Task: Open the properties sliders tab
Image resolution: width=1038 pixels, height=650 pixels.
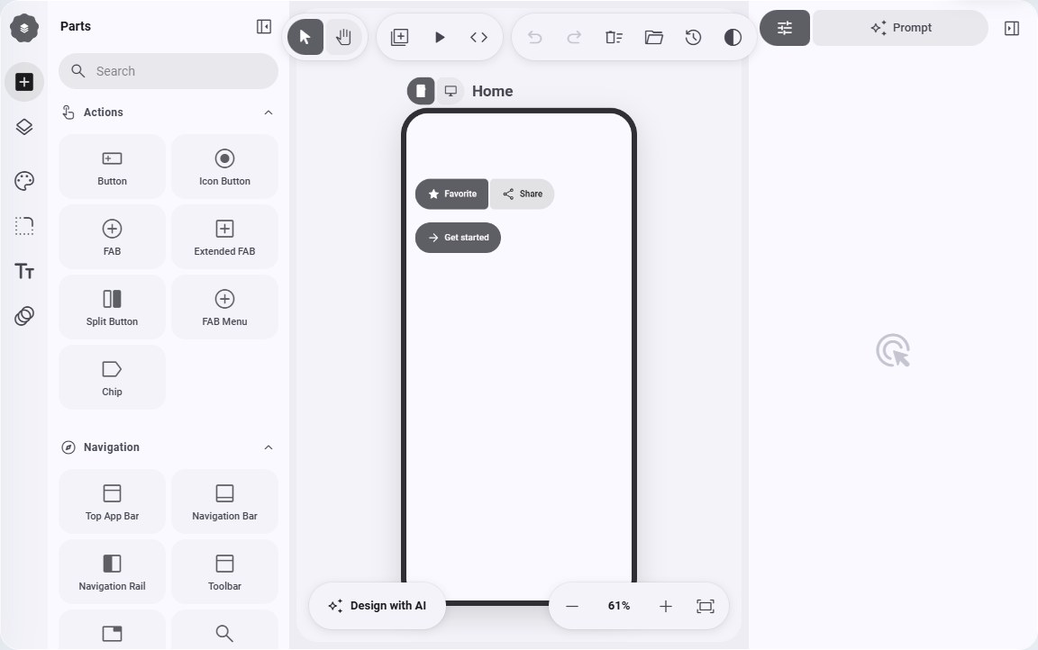Action: point(785,28)
